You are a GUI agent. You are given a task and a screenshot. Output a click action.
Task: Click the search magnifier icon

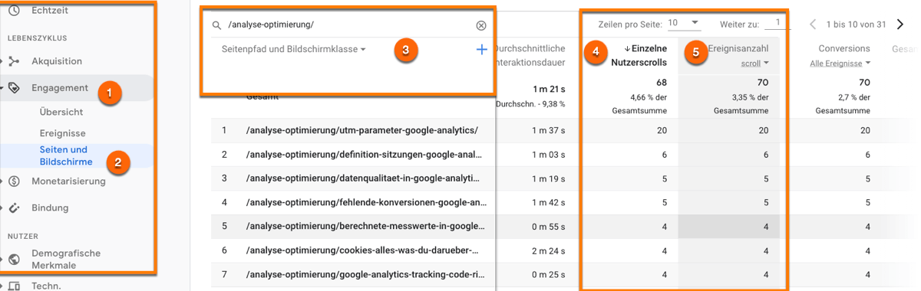click(216, 25)
